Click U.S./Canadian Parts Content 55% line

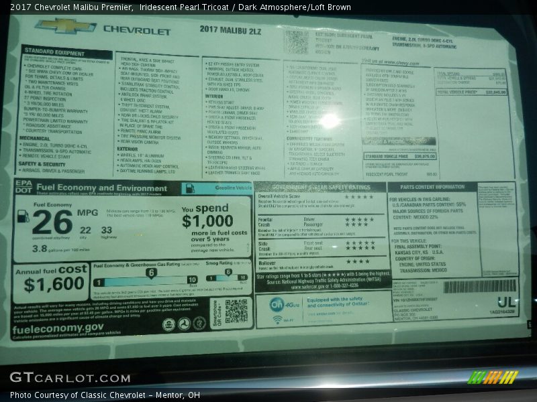[x=429, y=204]
